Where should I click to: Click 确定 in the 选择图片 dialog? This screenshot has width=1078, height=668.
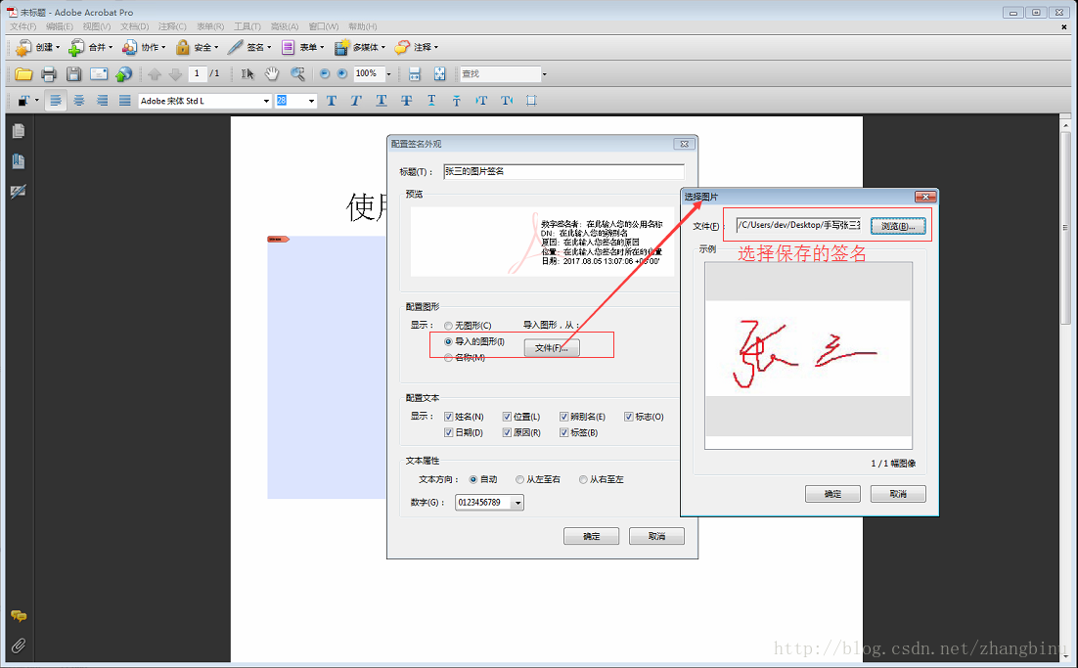(832, 494)
